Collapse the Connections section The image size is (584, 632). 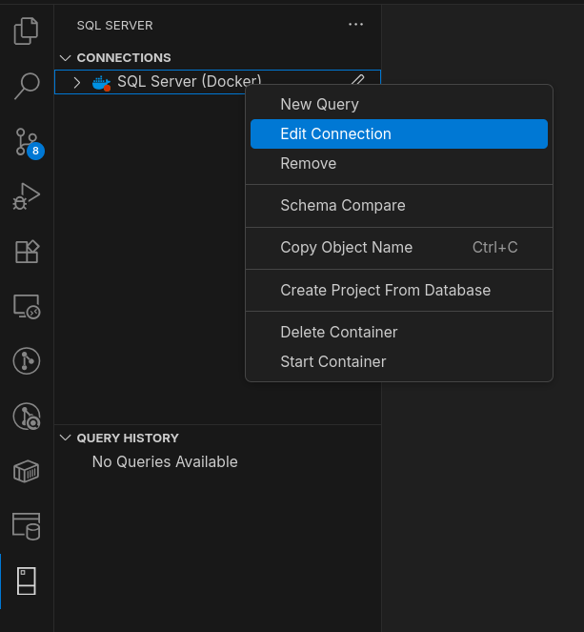(x=66, y=58)
